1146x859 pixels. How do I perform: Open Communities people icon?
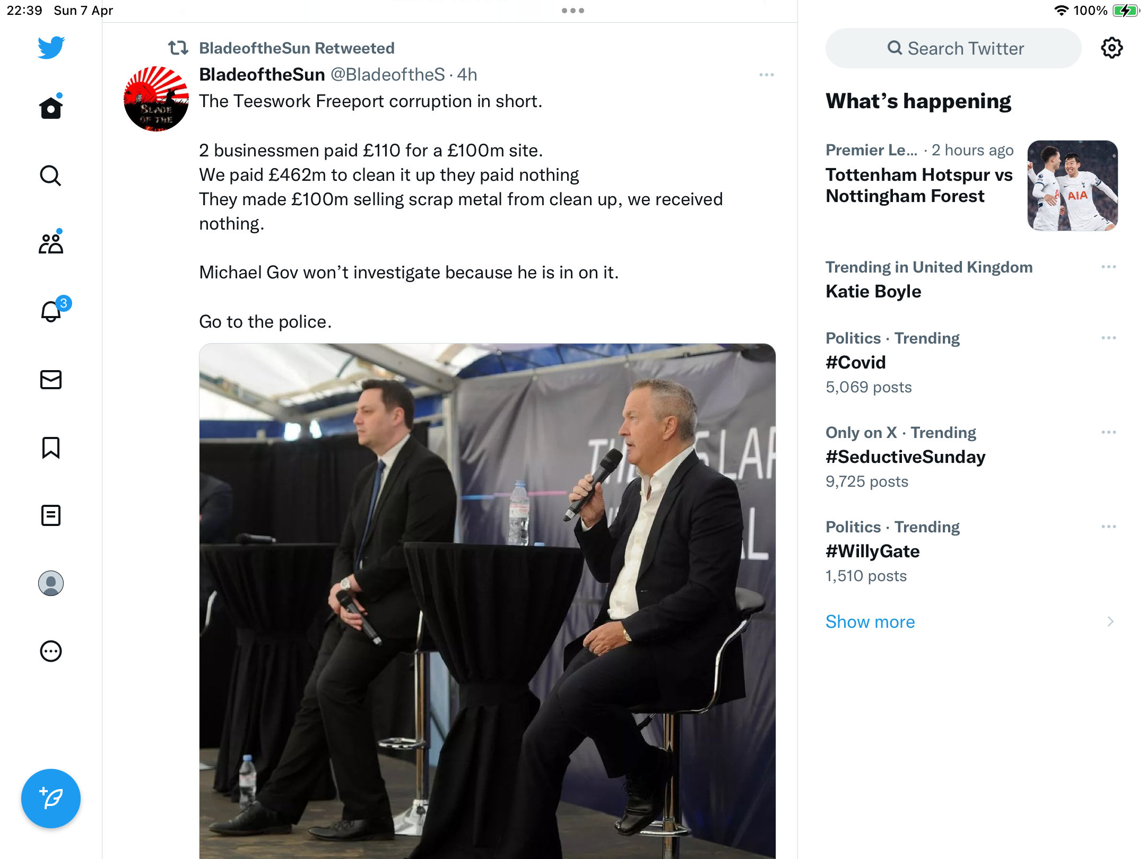[x=51, y=243]
